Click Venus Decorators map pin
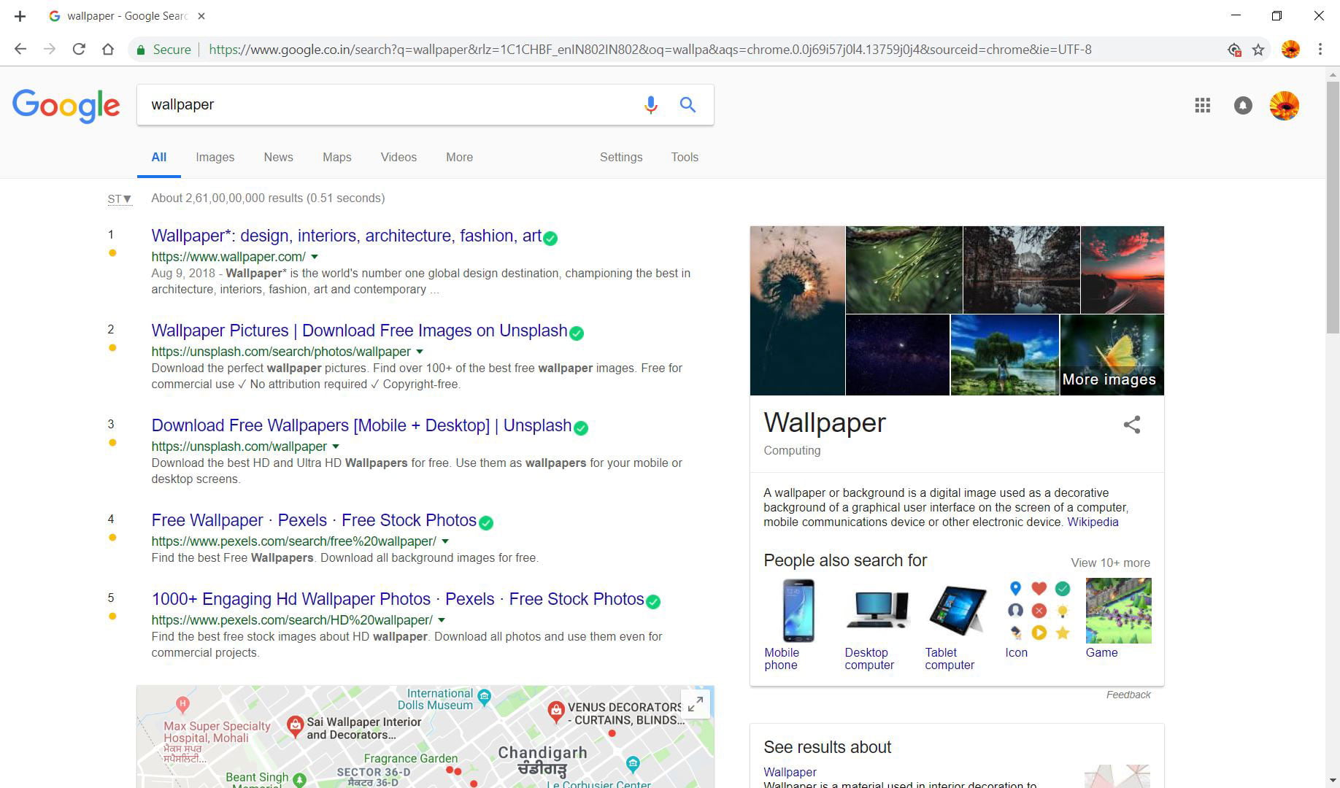The width and height of the screenshot is (1340, 788). [556, 711]
